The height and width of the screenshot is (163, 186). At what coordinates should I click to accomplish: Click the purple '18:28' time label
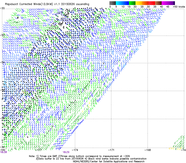[3, 152]
